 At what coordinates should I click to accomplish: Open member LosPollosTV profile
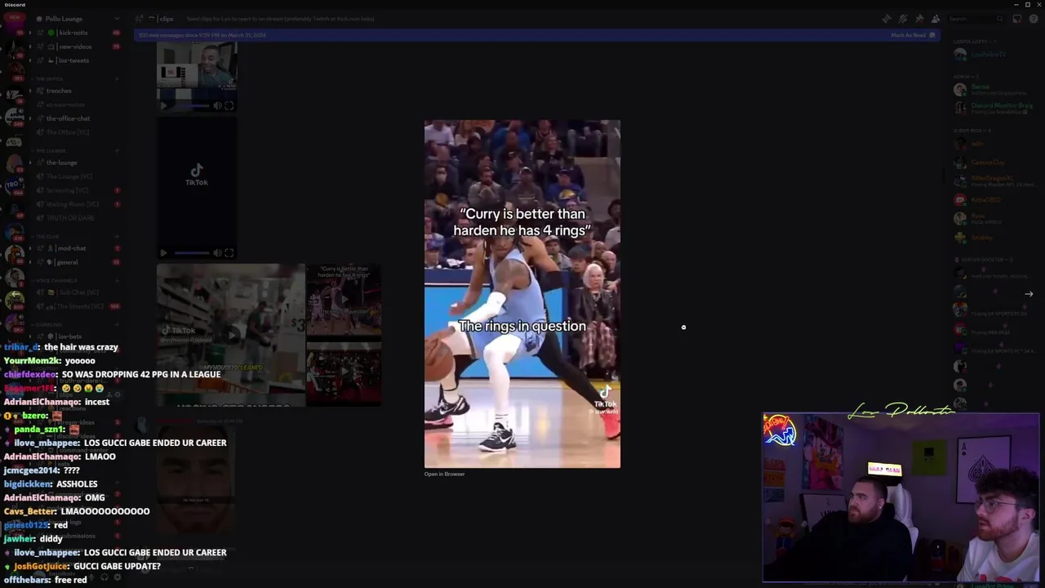(x=988, y=54)
